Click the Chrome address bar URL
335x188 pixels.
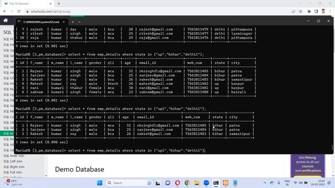(51, 11)
